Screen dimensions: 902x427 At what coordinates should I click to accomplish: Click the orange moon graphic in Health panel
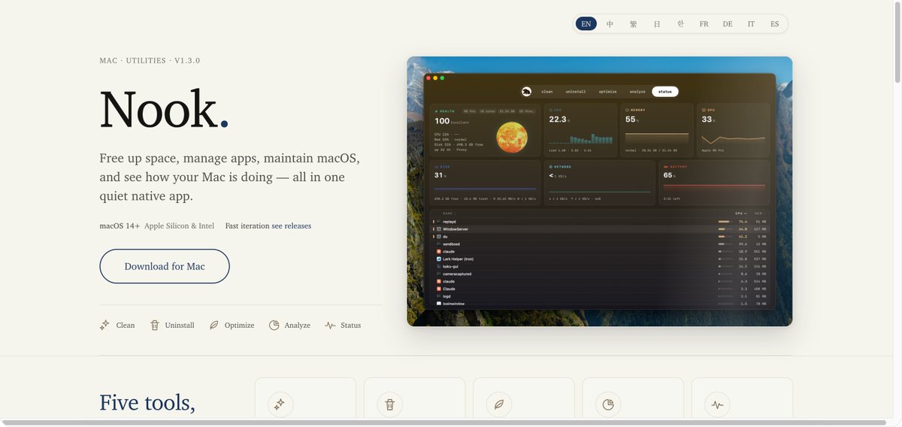(512, 137)
